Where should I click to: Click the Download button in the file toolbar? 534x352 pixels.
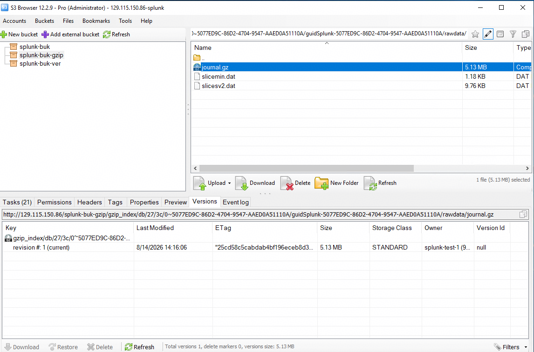tap(255, 183)
